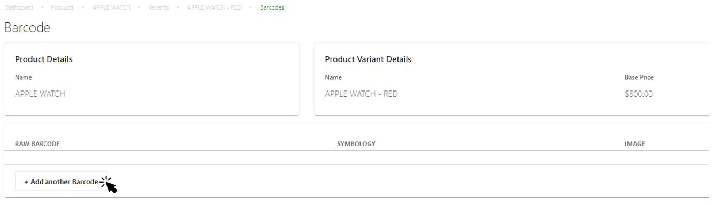Go to Dashboard in the breadcrumb

(x=19, y=7)
